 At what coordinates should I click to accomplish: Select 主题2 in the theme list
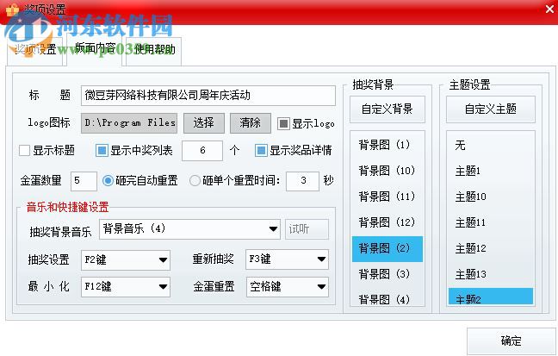(x=491, y=297)
